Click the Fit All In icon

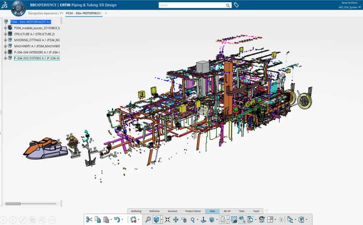[167, 220]
